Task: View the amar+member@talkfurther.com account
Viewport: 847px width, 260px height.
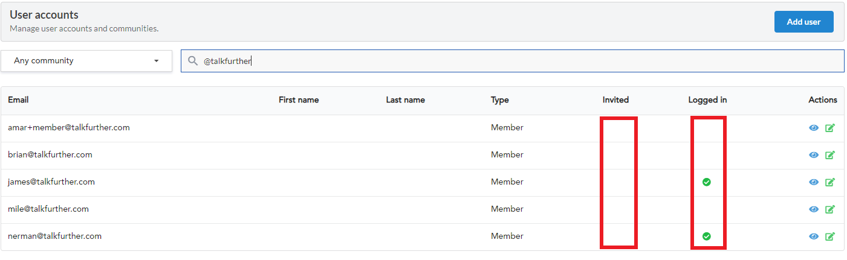Action: [x=814, y=128]
